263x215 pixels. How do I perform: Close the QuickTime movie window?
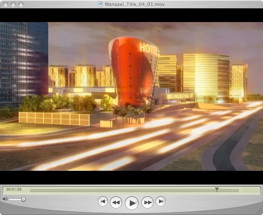pos(6,4)
